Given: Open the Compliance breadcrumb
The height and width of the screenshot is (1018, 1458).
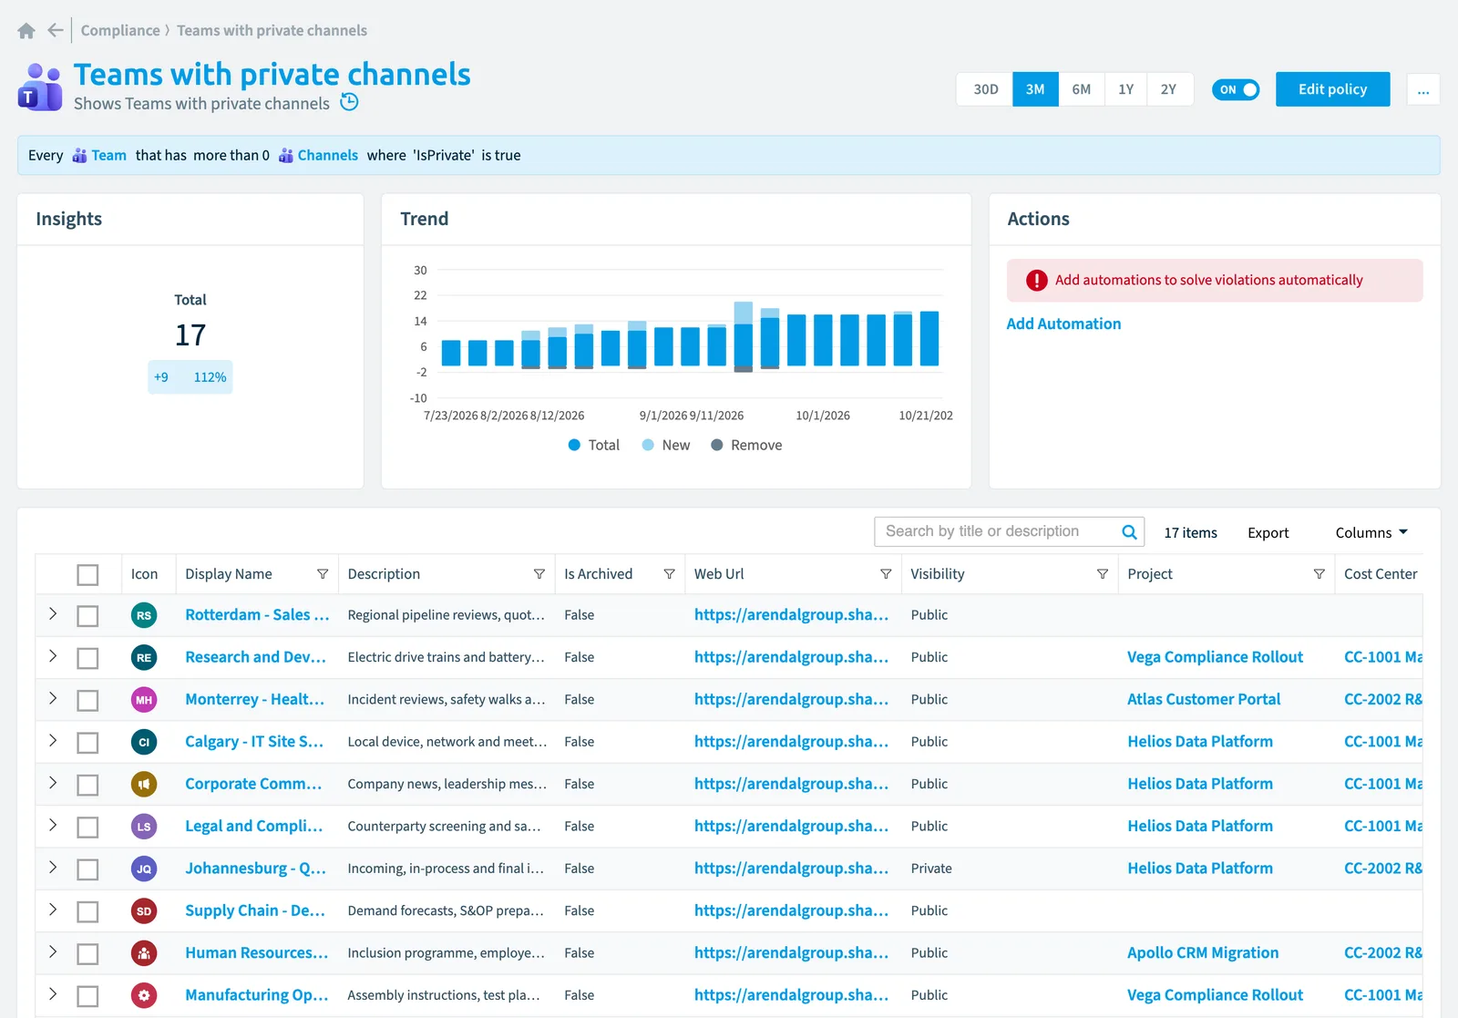Looking at the screenshot, I should (x=120, y=30).
